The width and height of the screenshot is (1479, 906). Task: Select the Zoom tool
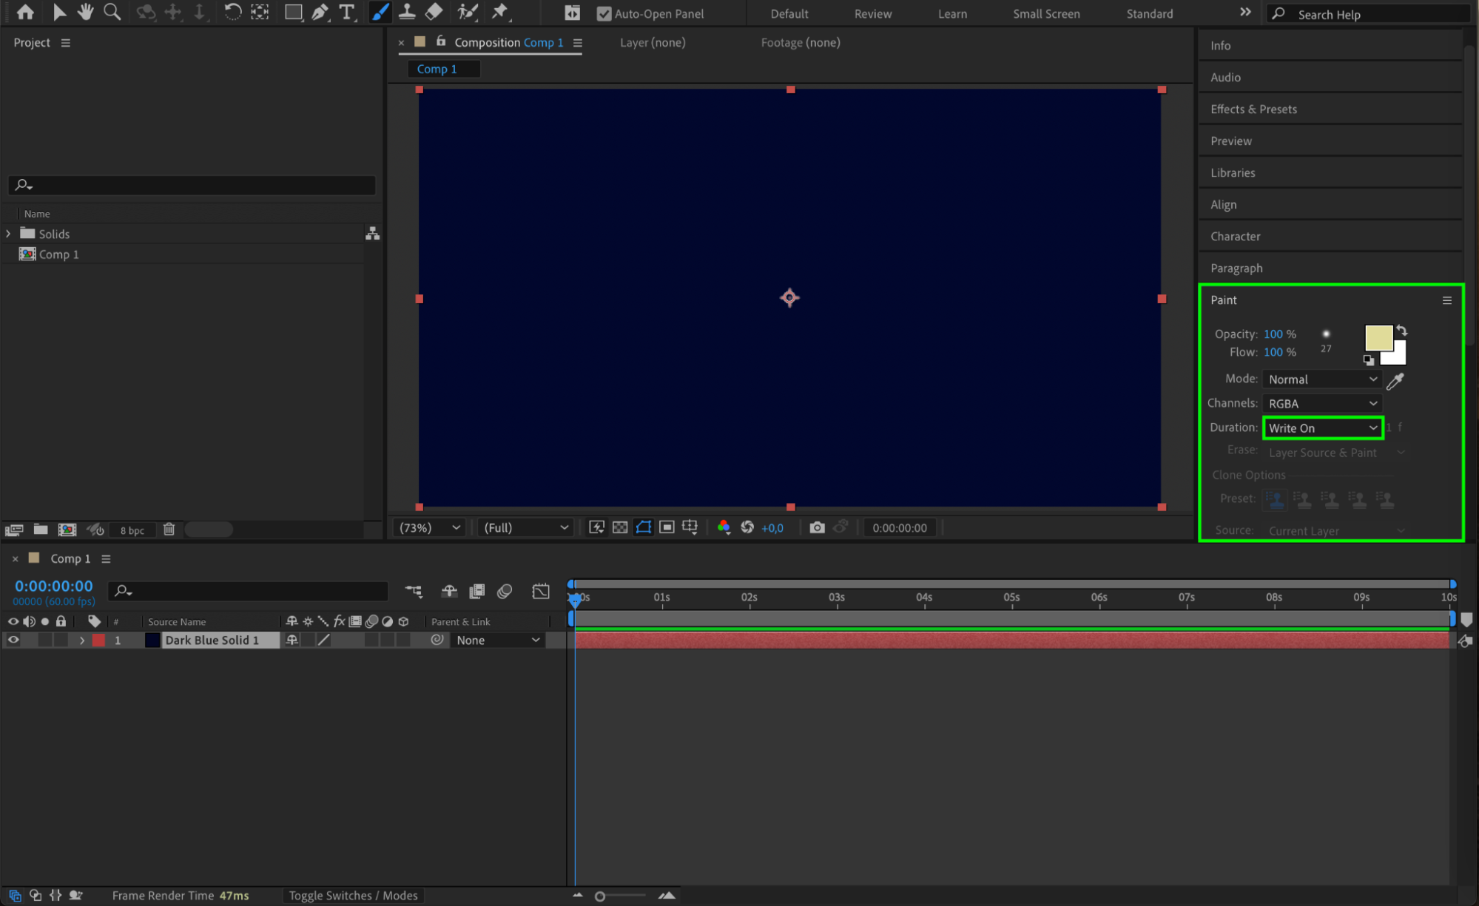click(112, 13)
